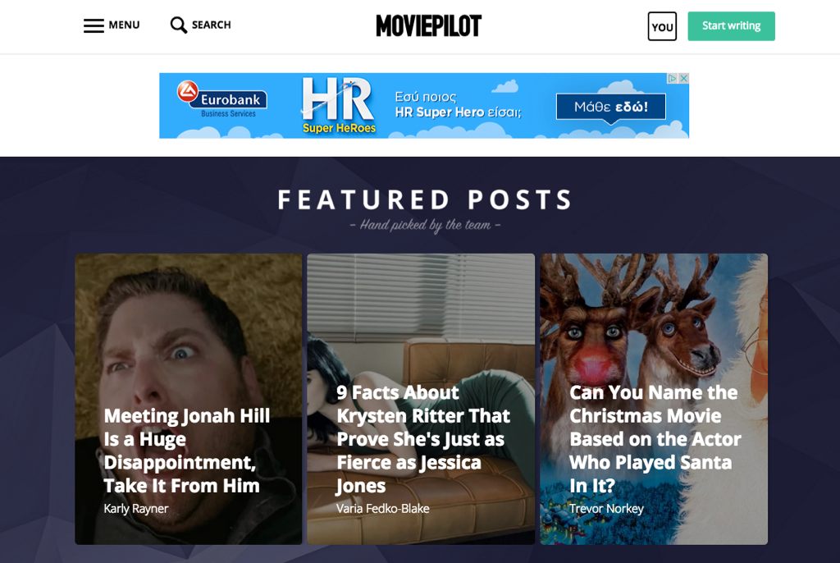Click the Μάθε εδώ! ad button
This screenshot has height=563, width=840.
610,107
